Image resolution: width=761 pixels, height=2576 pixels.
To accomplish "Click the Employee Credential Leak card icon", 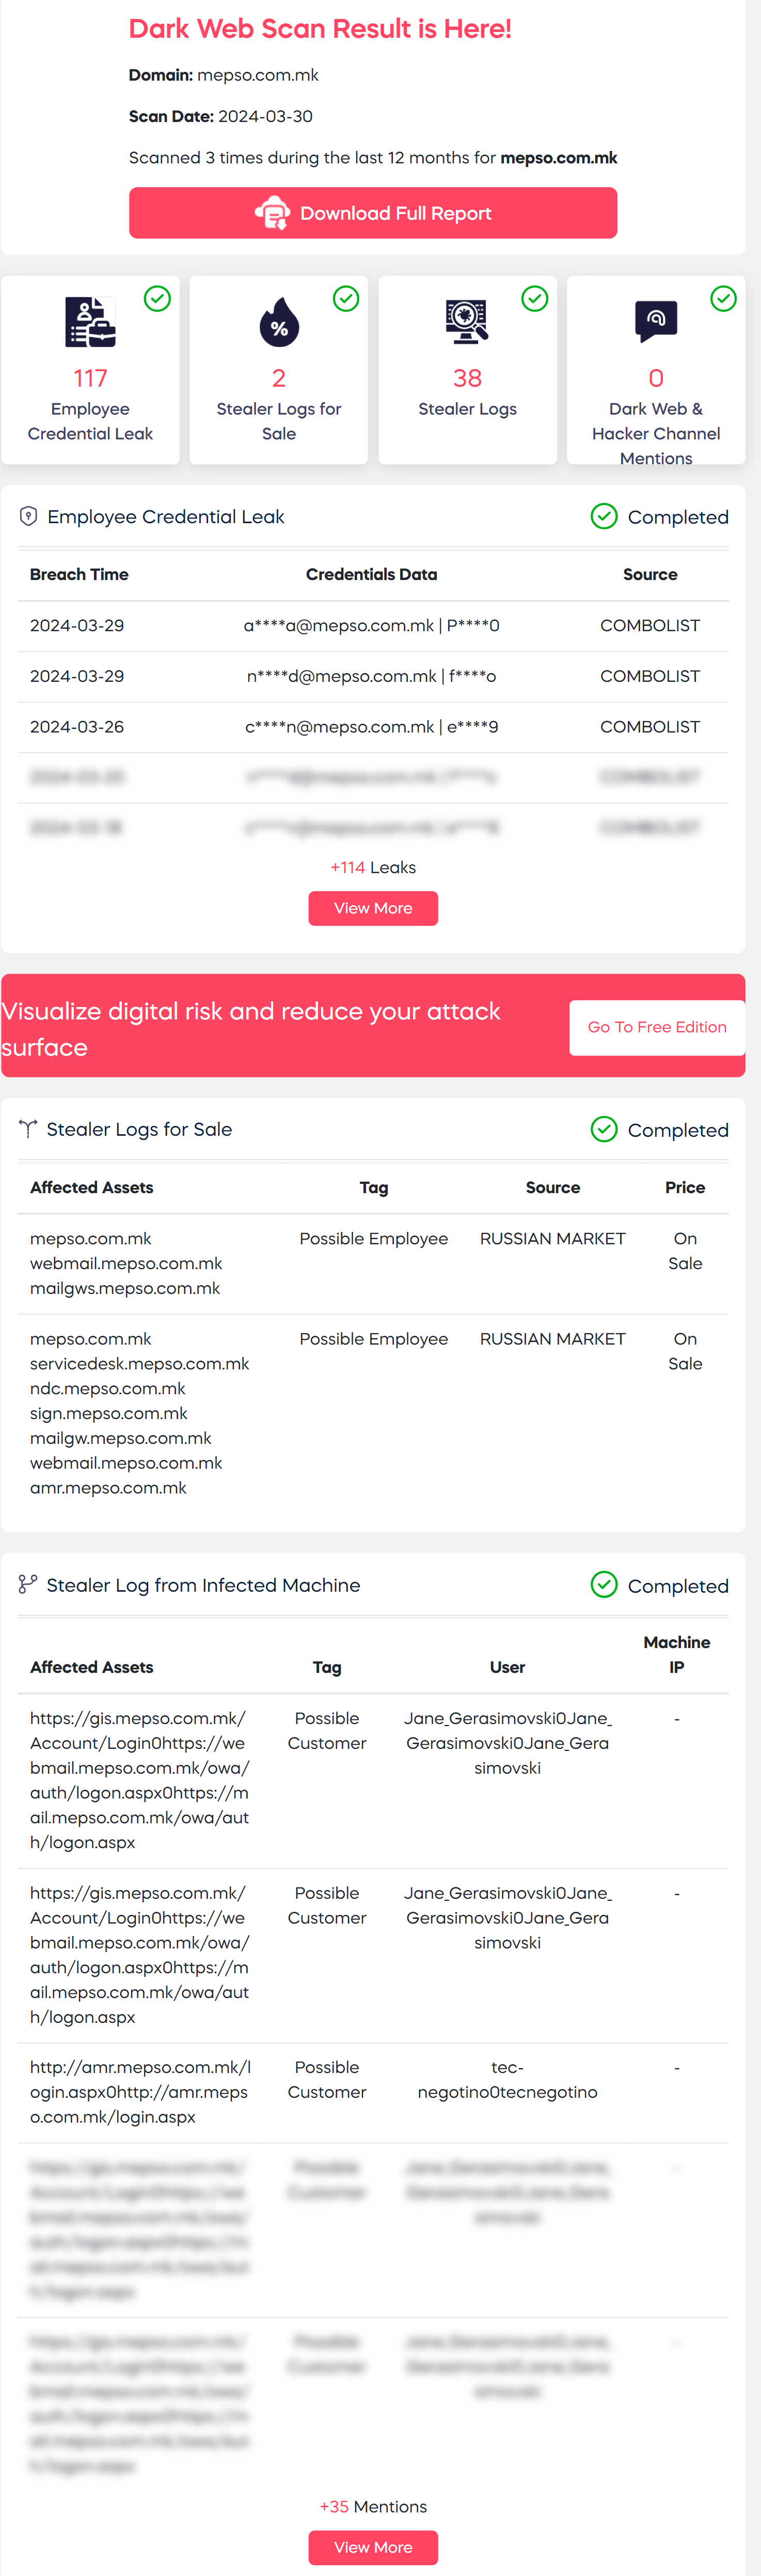I will pos(90,322).
